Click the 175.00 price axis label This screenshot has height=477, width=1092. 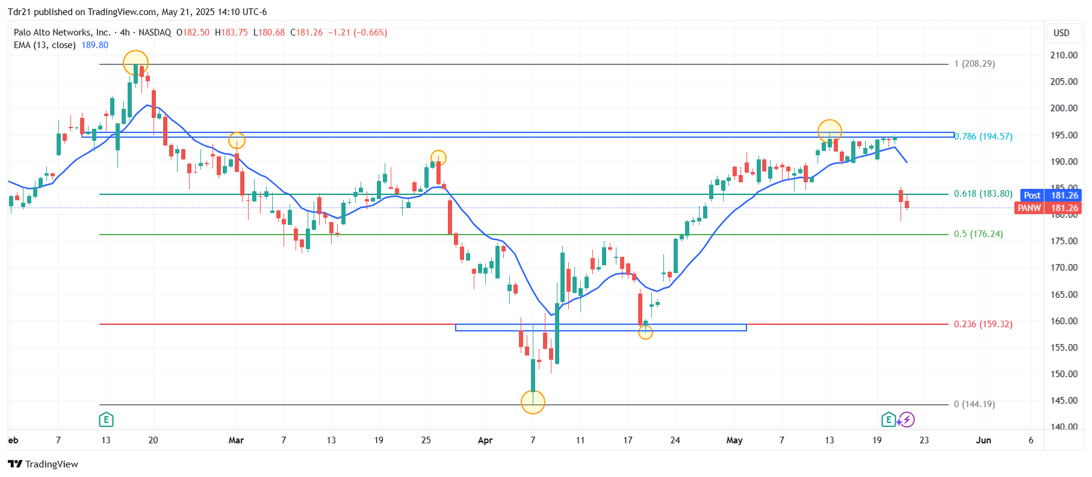[x=1064, y=241]
